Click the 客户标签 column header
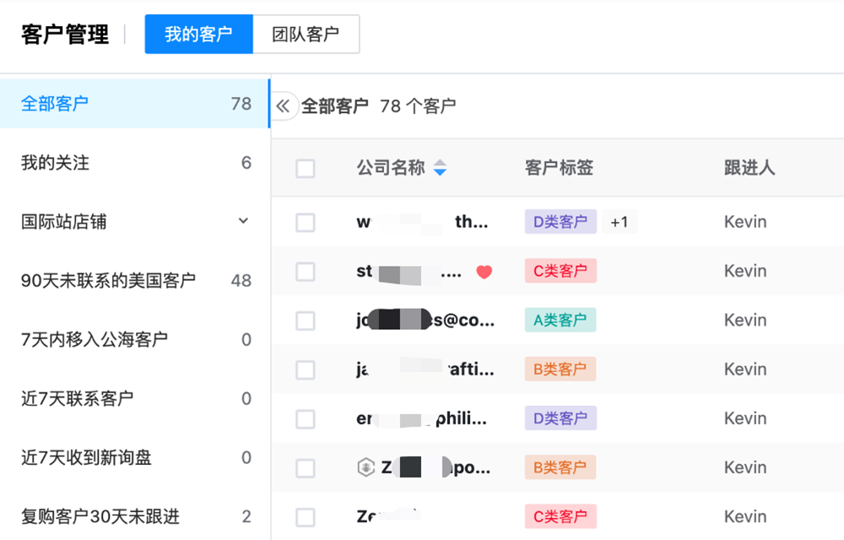Viewport: 844px width, 540px height. 559,168
